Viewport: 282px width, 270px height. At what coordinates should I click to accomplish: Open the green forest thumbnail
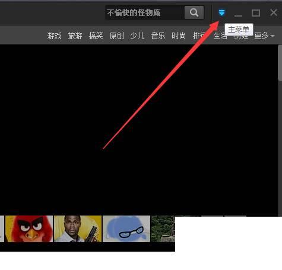[163, 229]
